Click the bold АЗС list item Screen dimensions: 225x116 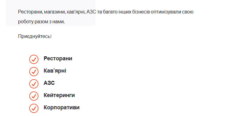point(49,83)
